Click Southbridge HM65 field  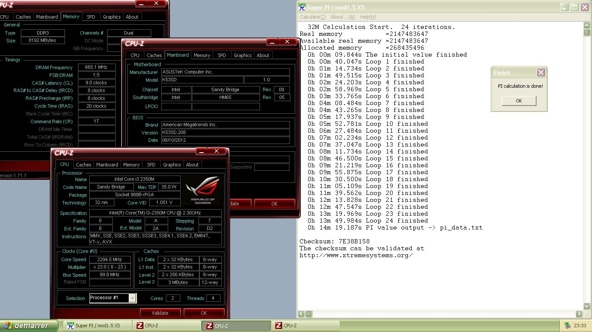coord(225,97)
